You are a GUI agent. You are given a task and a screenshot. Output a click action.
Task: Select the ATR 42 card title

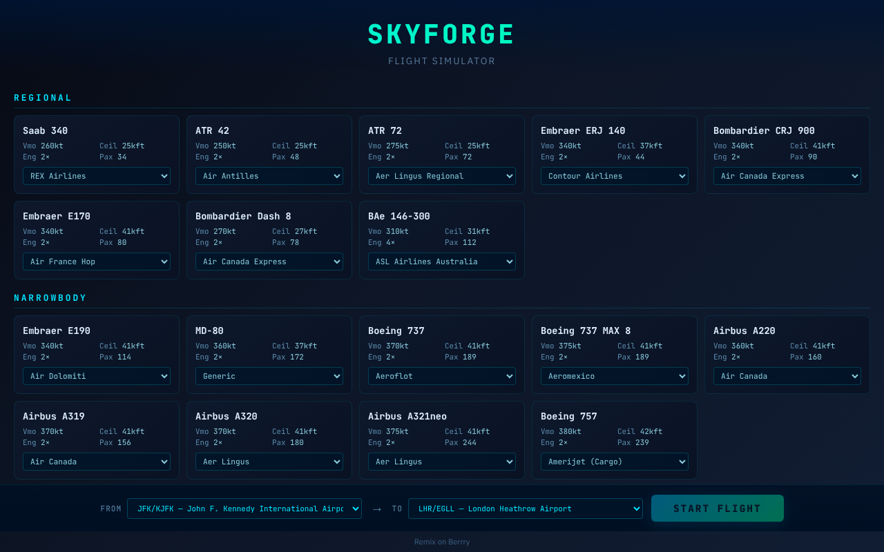213,130
